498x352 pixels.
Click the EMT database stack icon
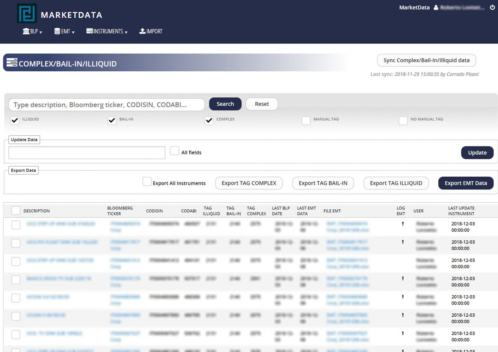(57, 31)
